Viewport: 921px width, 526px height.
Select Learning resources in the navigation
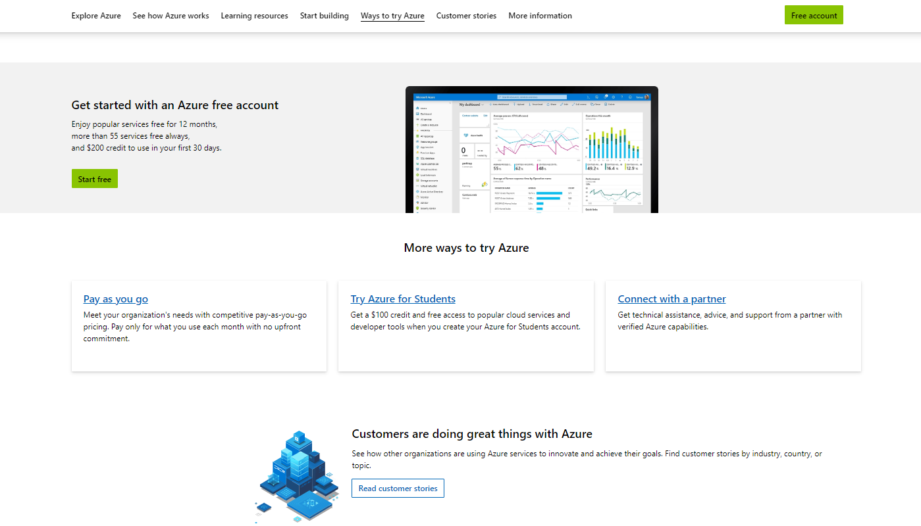(254, 16)
